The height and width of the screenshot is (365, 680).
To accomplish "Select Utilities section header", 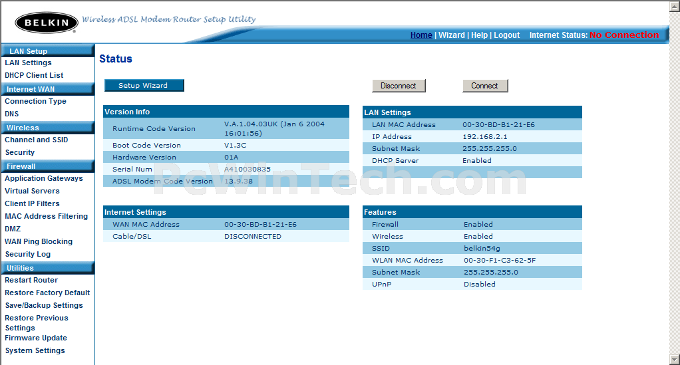I will (x=48, y=268).
